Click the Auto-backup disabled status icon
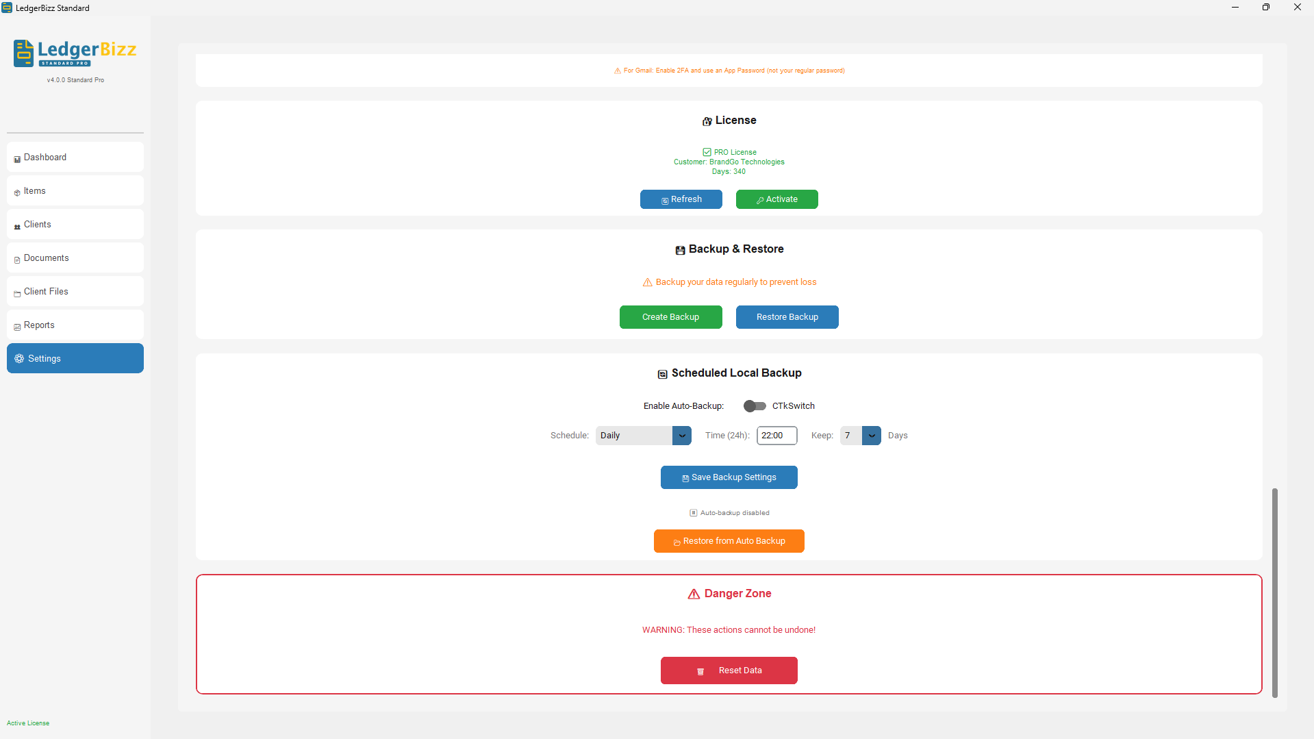Screen dimensions: 1314x739 click(694, 512)
